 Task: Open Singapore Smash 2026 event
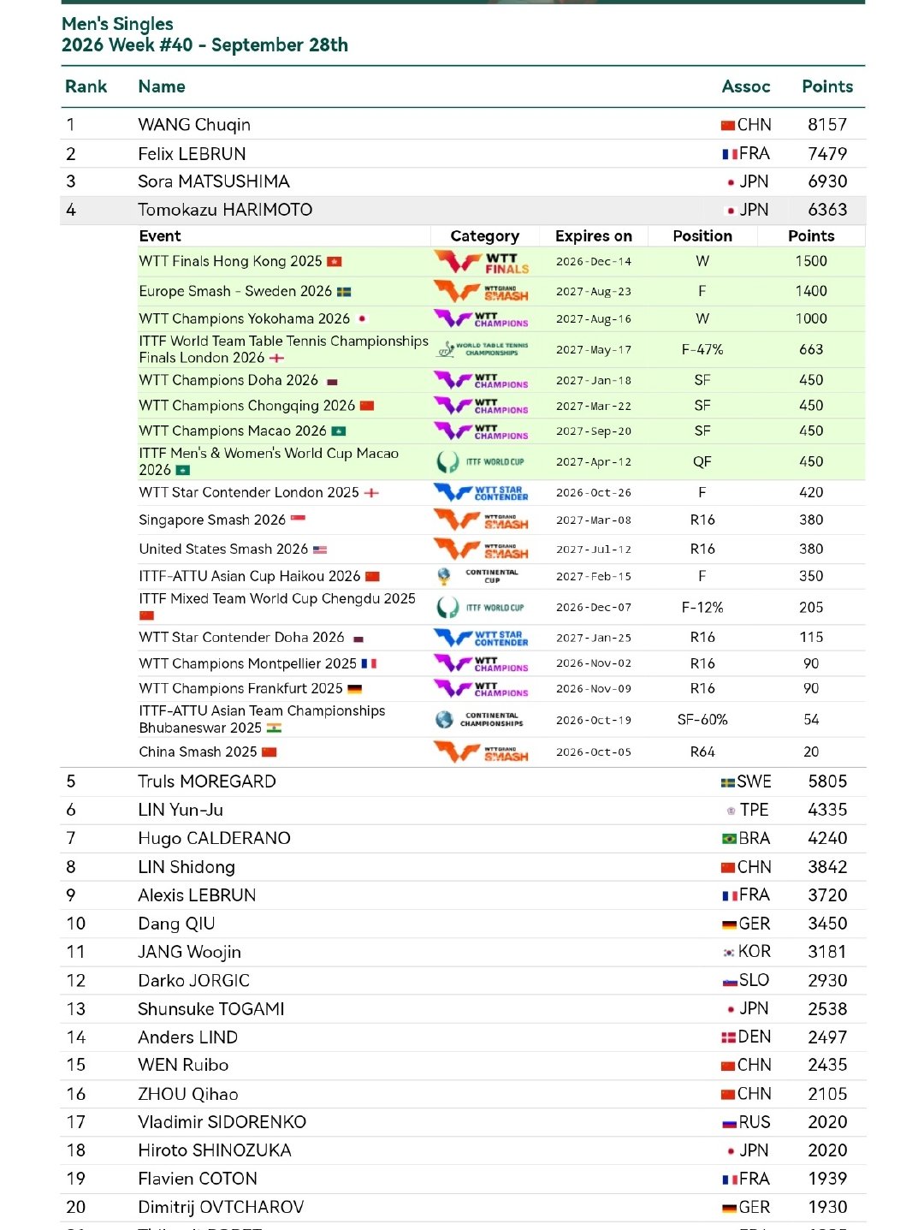(212, 520)
